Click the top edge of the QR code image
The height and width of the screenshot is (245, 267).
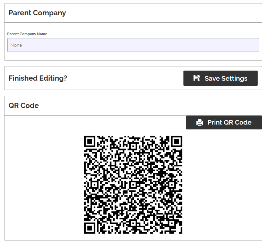[133, 137]
